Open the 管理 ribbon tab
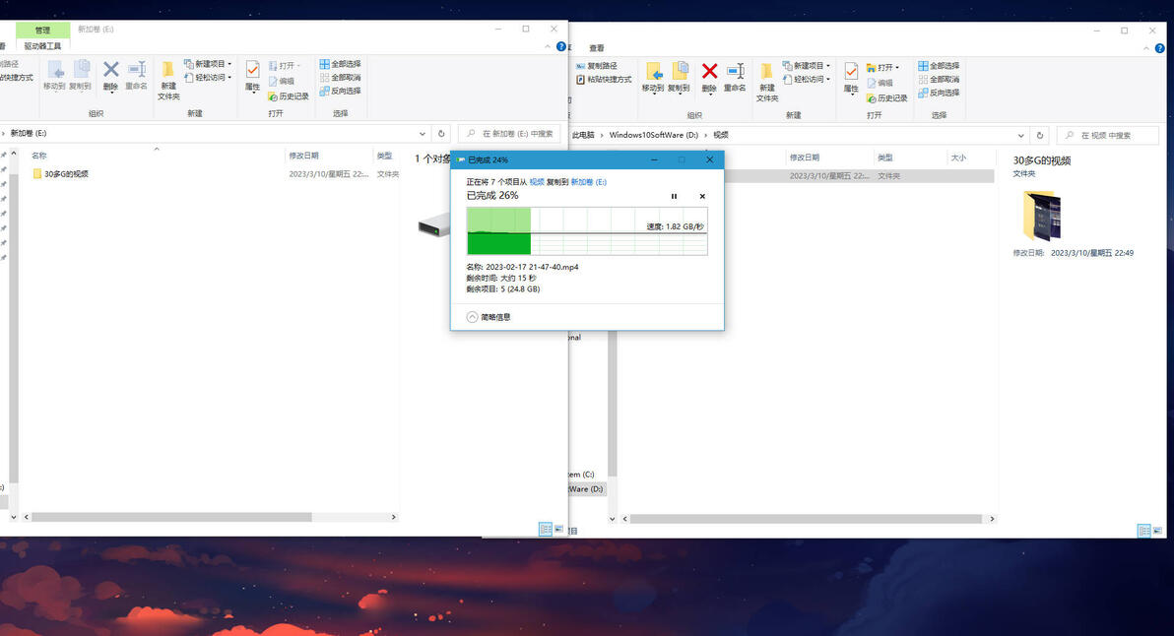Viewport: 1174px width, 636px height. tap(42, 30)
